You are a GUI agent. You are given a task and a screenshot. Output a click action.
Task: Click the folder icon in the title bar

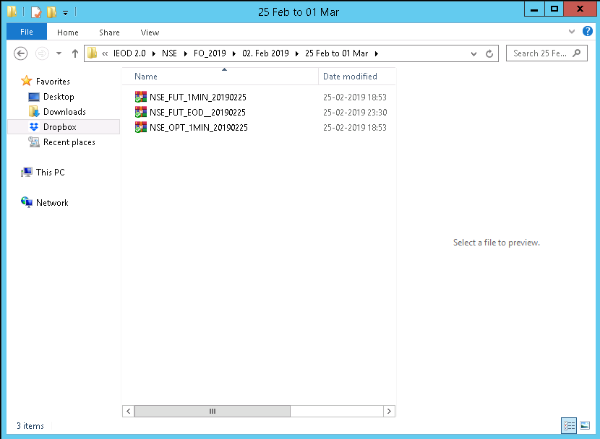click(x=12, y=12)
